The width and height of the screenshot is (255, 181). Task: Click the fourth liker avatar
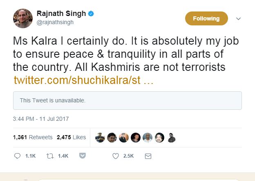click(136, 138)
